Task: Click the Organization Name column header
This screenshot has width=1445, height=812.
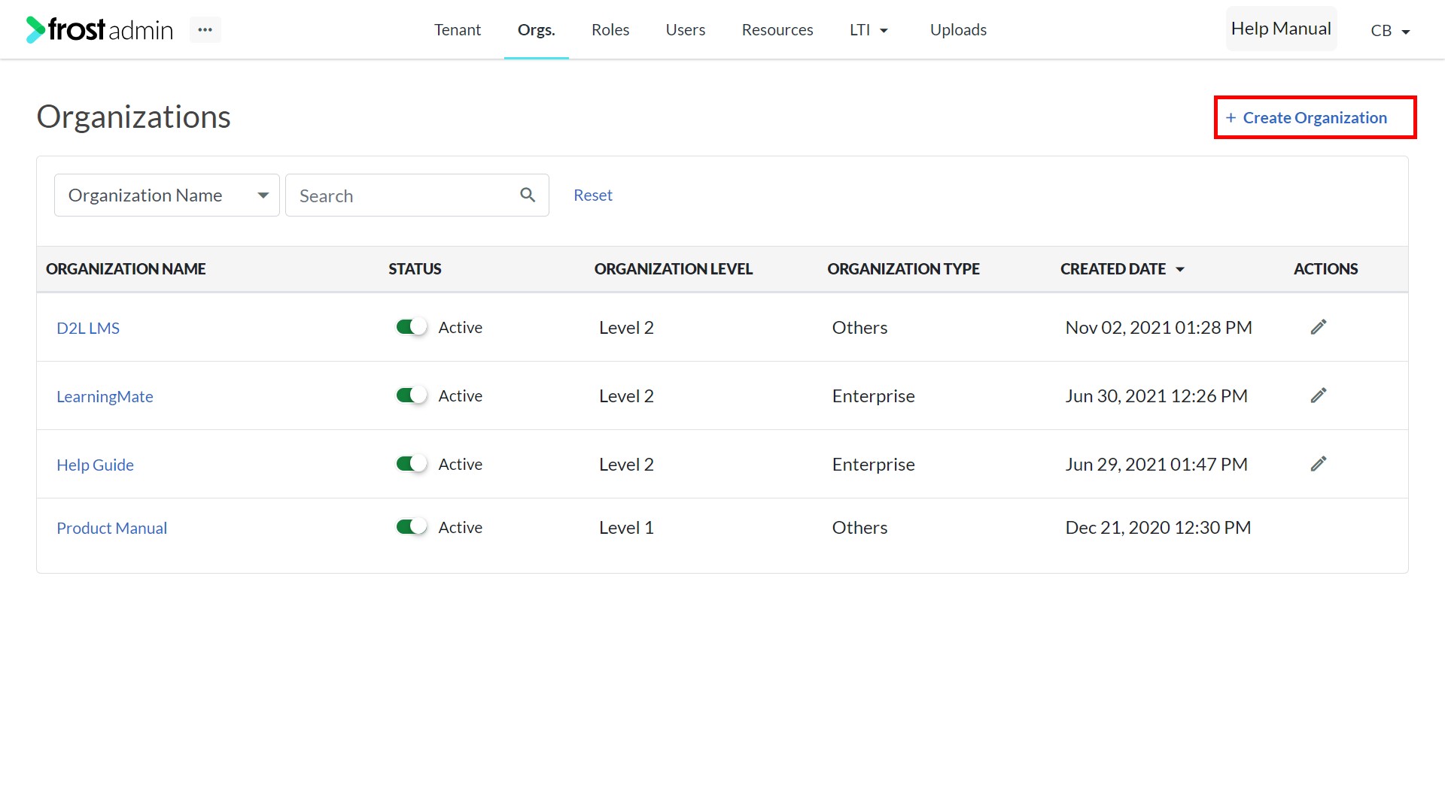Action: pyautogui.click(x=126, y=269)
